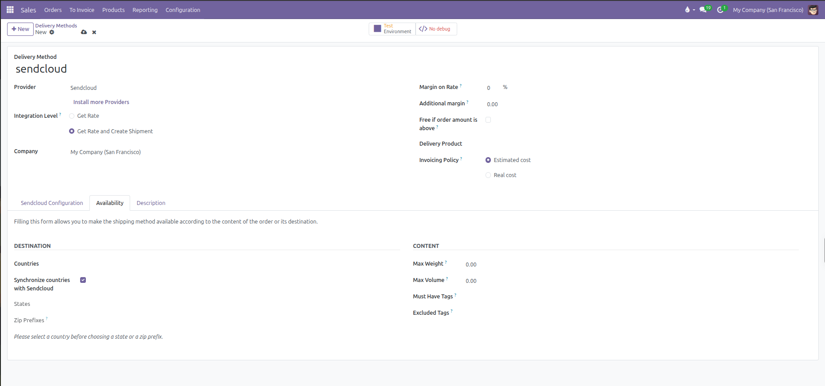This screenshot has height=386, width=825.
Task: Open the Configuration menu
Action: point(183,10)
